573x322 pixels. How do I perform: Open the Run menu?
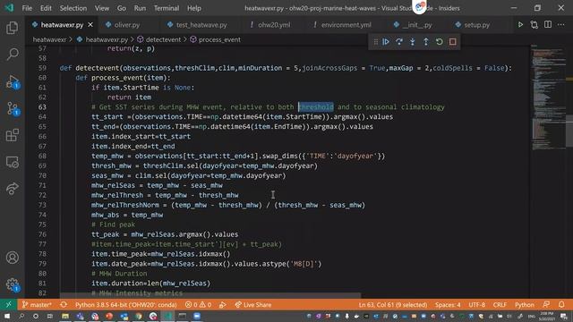140,8
